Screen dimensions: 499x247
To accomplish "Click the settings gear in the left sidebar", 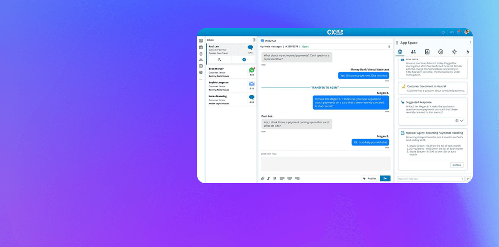I will [201, 72].
